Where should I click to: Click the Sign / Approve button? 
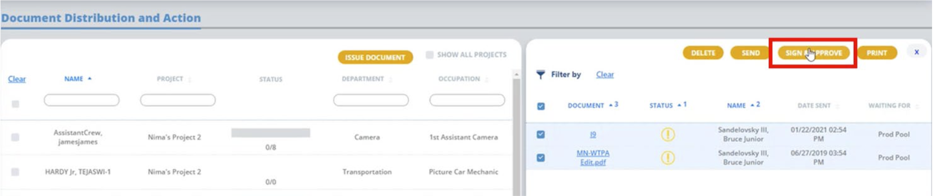813,53
